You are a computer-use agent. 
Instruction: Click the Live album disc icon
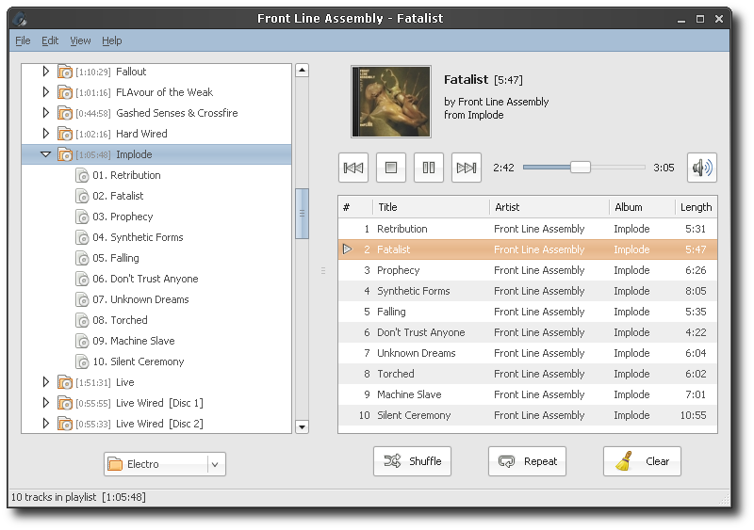tap(65, 382)
